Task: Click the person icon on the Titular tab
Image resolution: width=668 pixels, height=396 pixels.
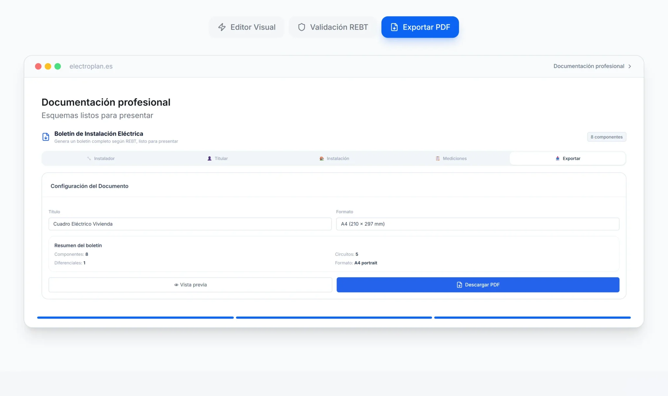Action: tap(209, 158)
